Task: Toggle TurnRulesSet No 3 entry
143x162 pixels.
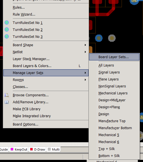Action: (46, 36)
